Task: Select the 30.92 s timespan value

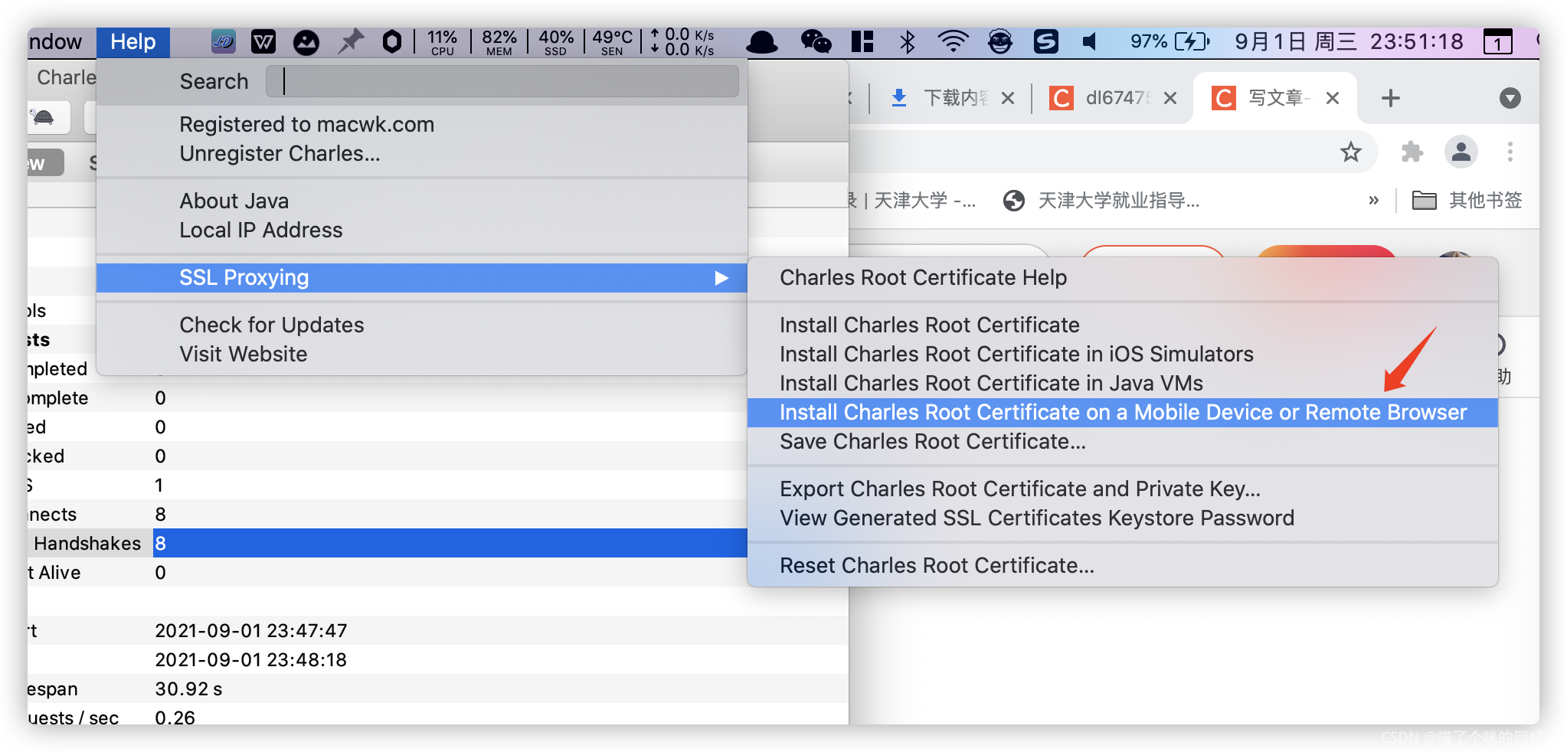Action: click(x=188, y=688)
